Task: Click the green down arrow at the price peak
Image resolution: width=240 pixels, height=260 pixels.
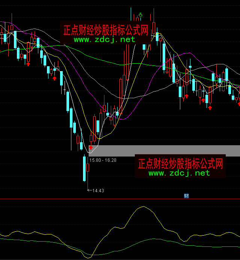Action: [x=140, y=15]
